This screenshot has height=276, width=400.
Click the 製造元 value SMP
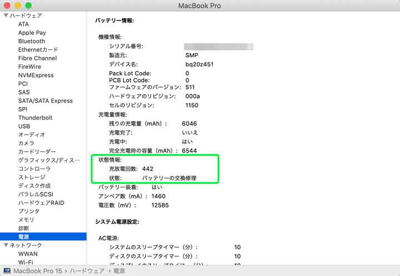pos(192,55)
